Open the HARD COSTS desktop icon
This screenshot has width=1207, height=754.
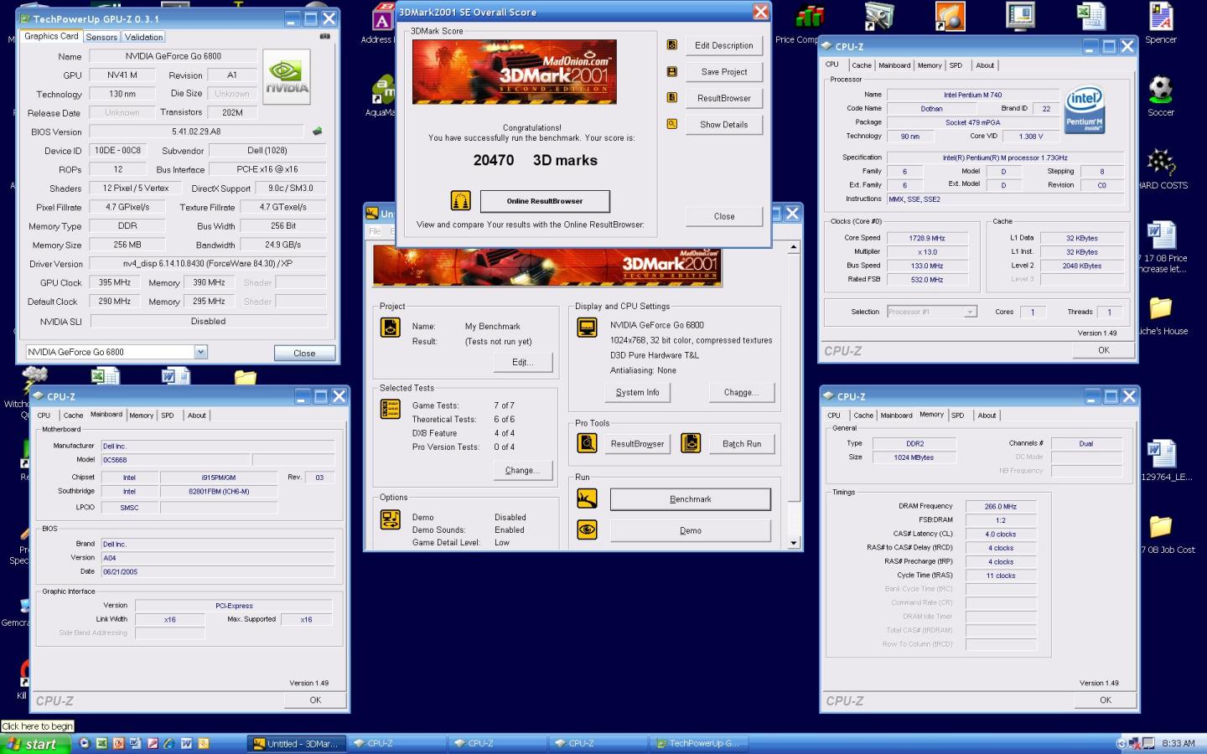point(1160,162)
